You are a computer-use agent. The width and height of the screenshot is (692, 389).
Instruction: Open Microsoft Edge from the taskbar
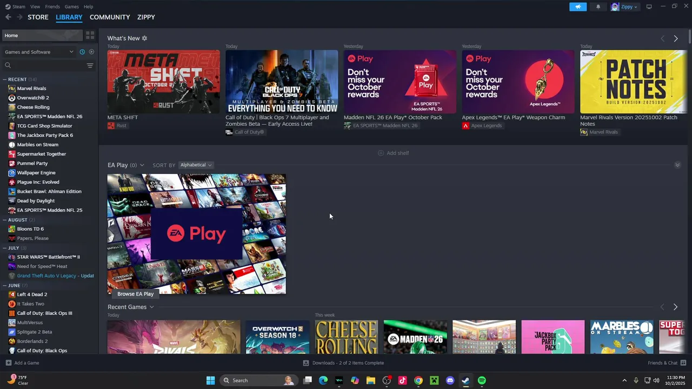tap(323, 380)
